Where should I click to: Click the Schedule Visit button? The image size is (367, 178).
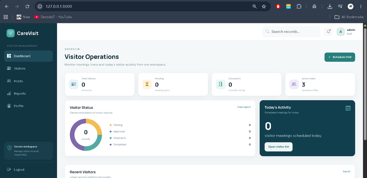340,57
